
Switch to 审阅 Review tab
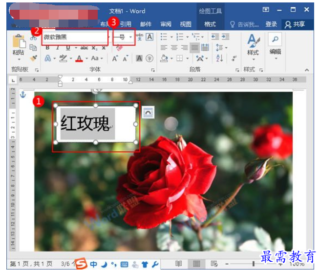[166, 24]
